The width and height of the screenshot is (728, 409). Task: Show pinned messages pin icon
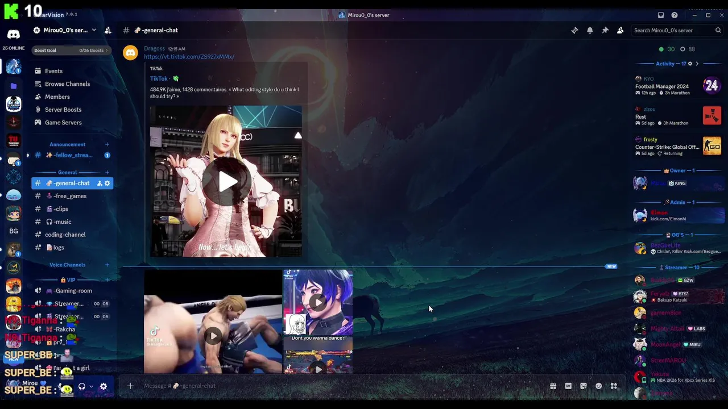(605, 30)
